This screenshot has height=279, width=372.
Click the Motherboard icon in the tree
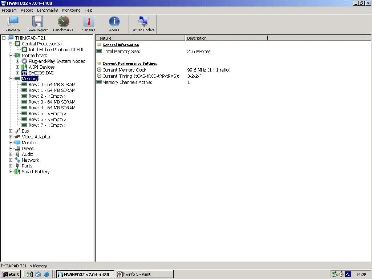pos(17,55)
